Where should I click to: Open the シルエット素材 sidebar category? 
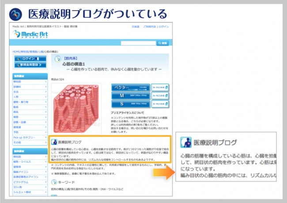click(x=30, y=192)
